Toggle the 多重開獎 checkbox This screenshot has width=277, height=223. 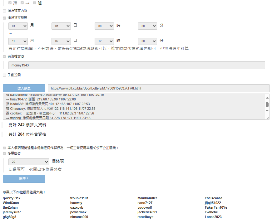click(4, 154)
